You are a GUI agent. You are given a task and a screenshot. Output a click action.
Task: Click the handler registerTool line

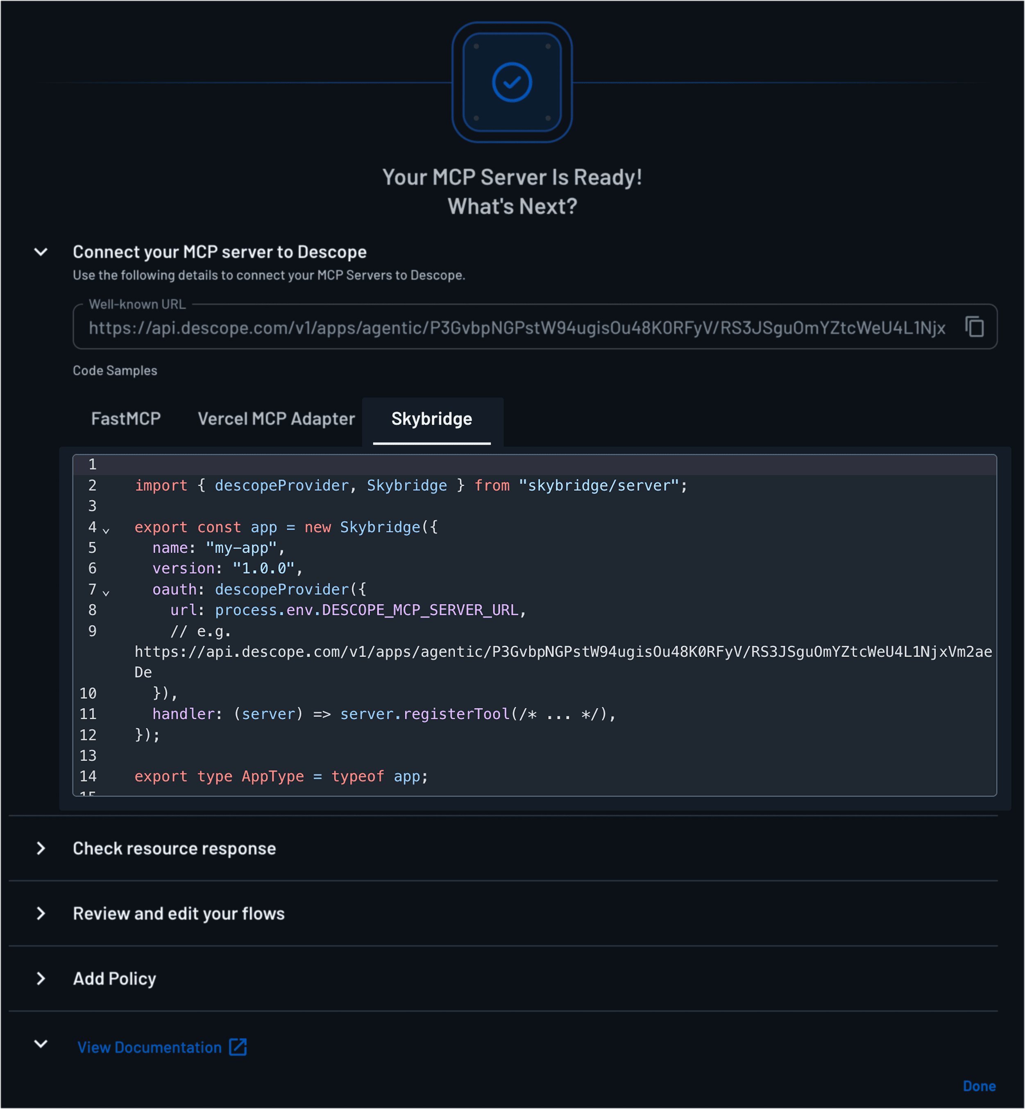coord(384,714)
